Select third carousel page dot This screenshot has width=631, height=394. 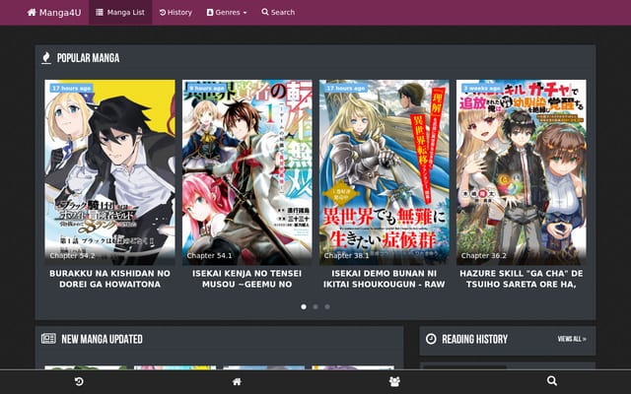[x=327, y=306]
